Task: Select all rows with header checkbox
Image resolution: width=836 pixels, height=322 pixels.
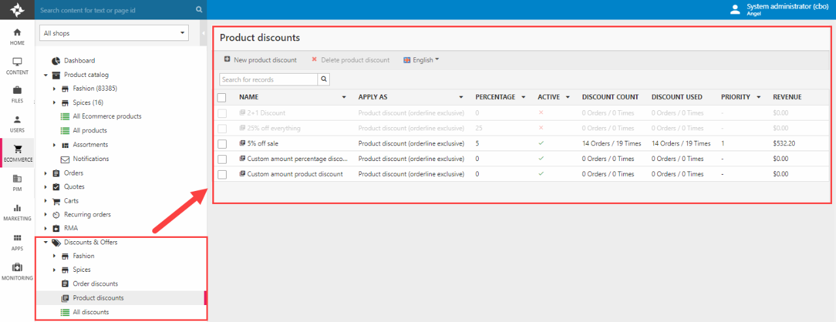Action: [x=222, y=97]
